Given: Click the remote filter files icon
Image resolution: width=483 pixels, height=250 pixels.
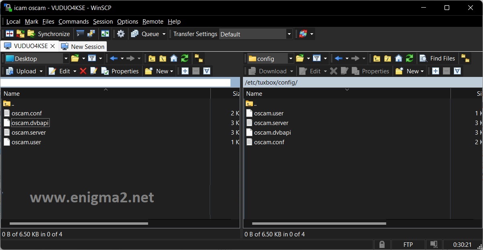Looking at the screenshot, I should 317,58.
